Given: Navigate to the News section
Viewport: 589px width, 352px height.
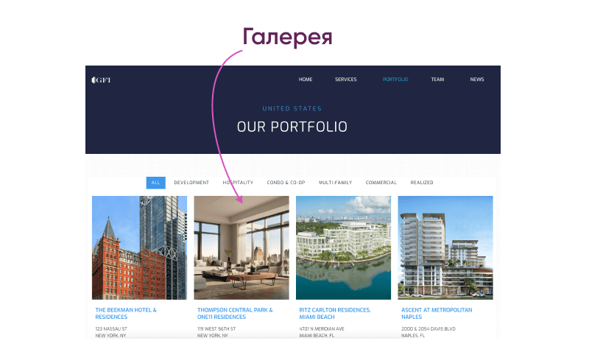Looking at the screenshot, I should 476,80.
